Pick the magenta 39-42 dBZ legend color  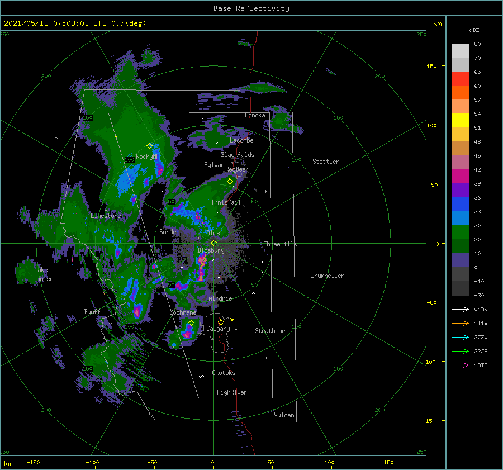coord(461,176)
